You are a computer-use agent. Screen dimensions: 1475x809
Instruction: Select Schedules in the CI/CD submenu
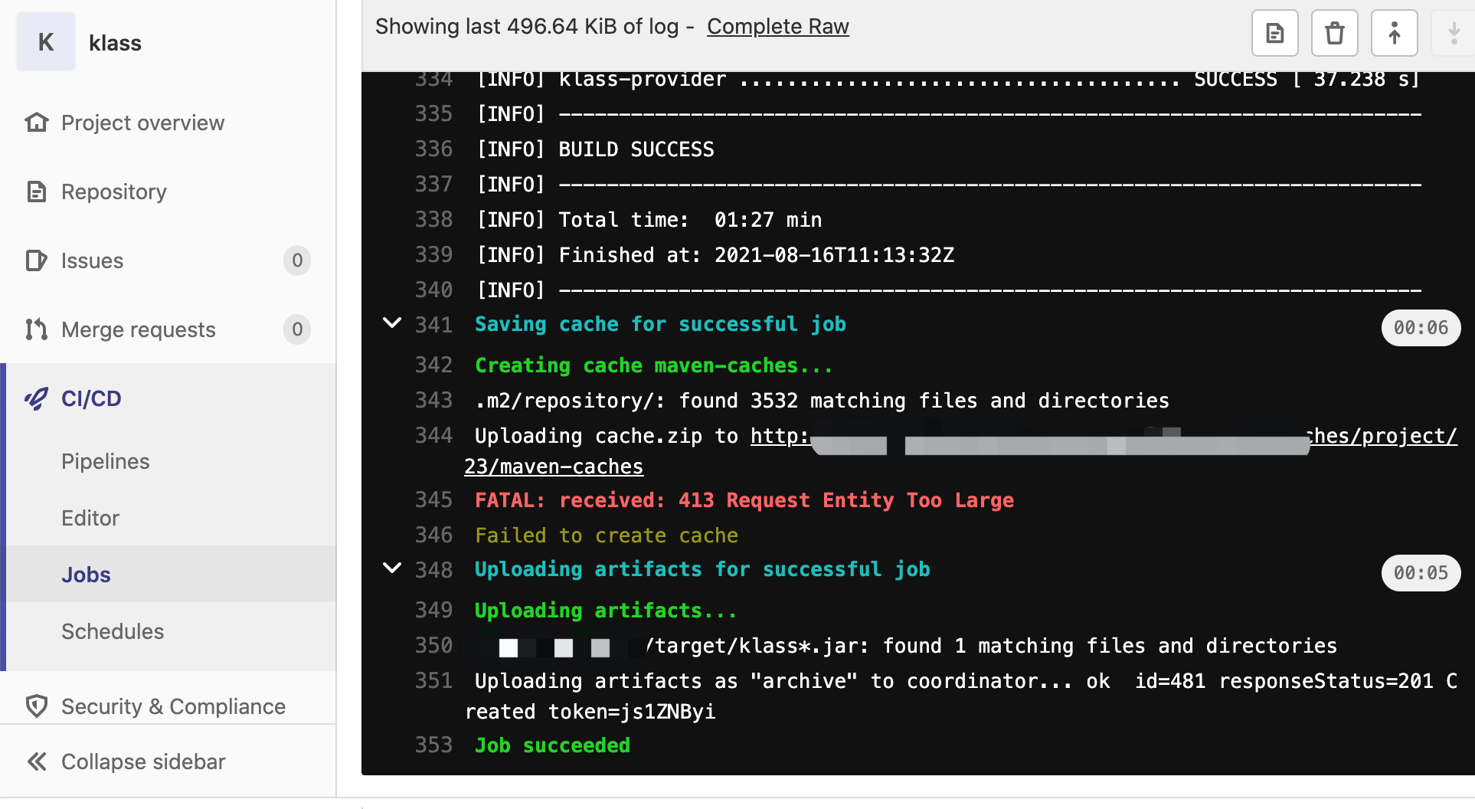[x=113, y=631]
